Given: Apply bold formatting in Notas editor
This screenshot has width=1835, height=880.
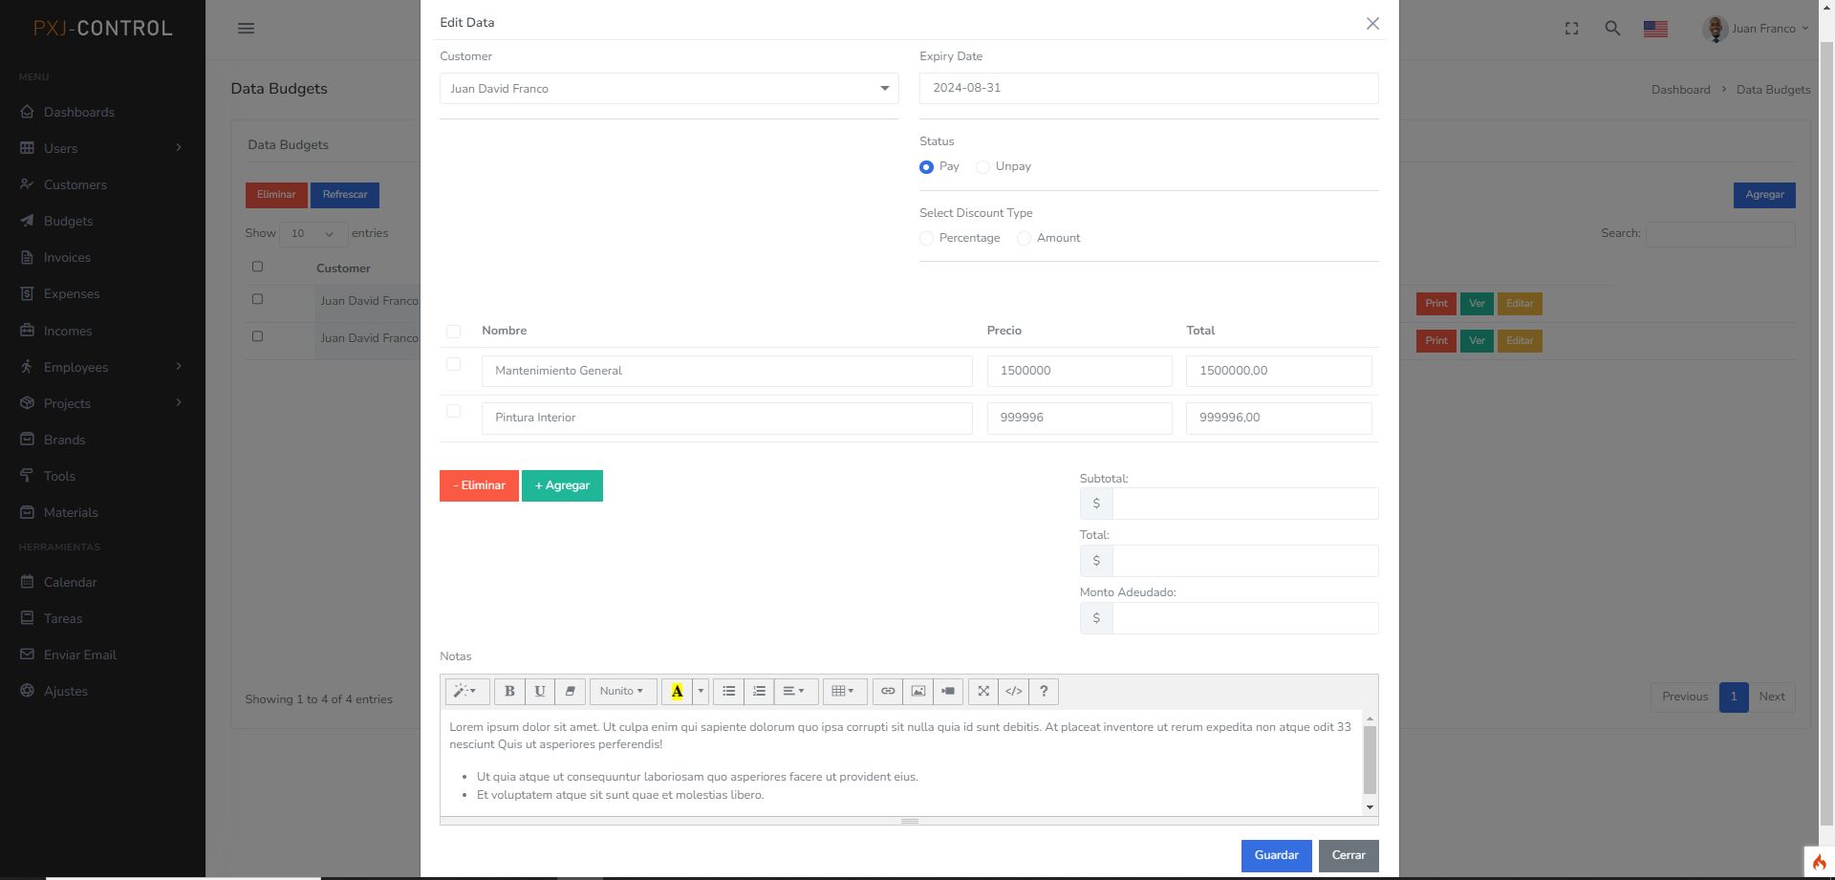Looking at the screenshot, I should pyautogui.click(x=509, y=692).
